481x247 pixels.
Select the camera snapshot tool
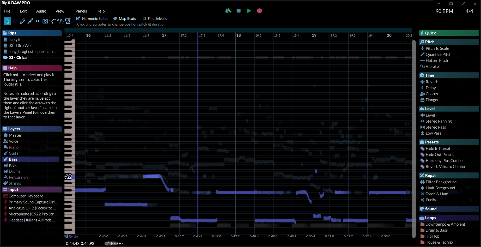[45, 21]
